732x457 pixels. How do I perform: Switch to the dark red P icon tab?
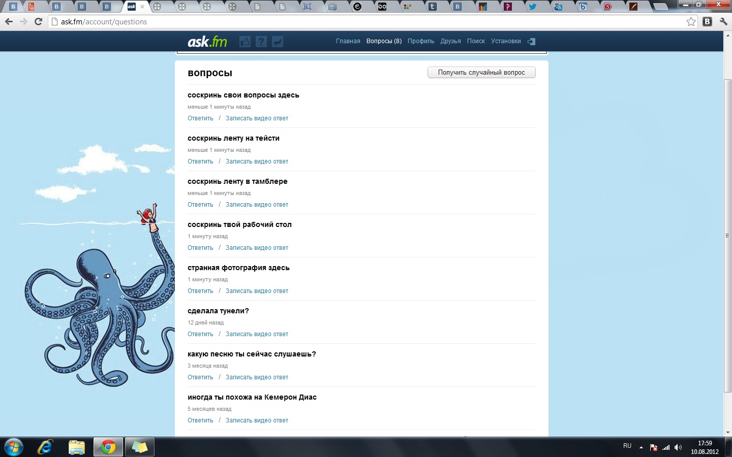[x=507, y=7]
